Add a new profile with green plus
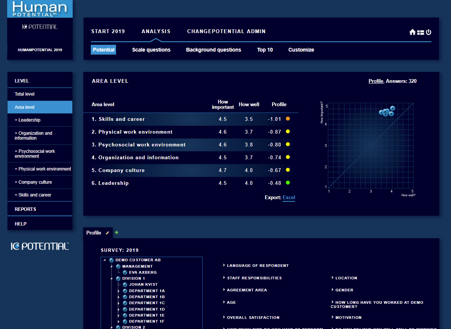Image resolution: width=451 pixels, height=329 pixels. (116, 233)
